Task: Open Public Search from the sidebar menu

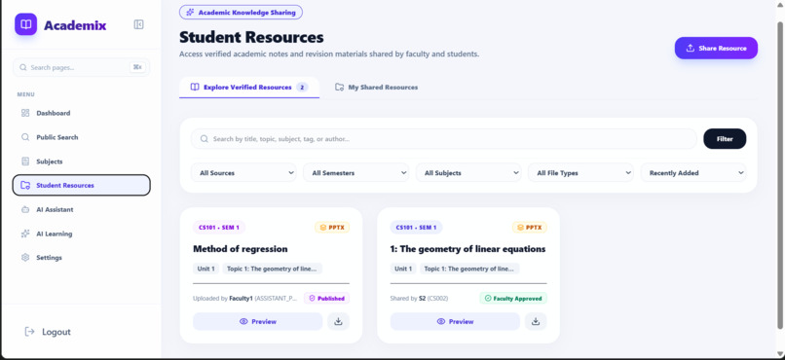Action: (81, 137)
